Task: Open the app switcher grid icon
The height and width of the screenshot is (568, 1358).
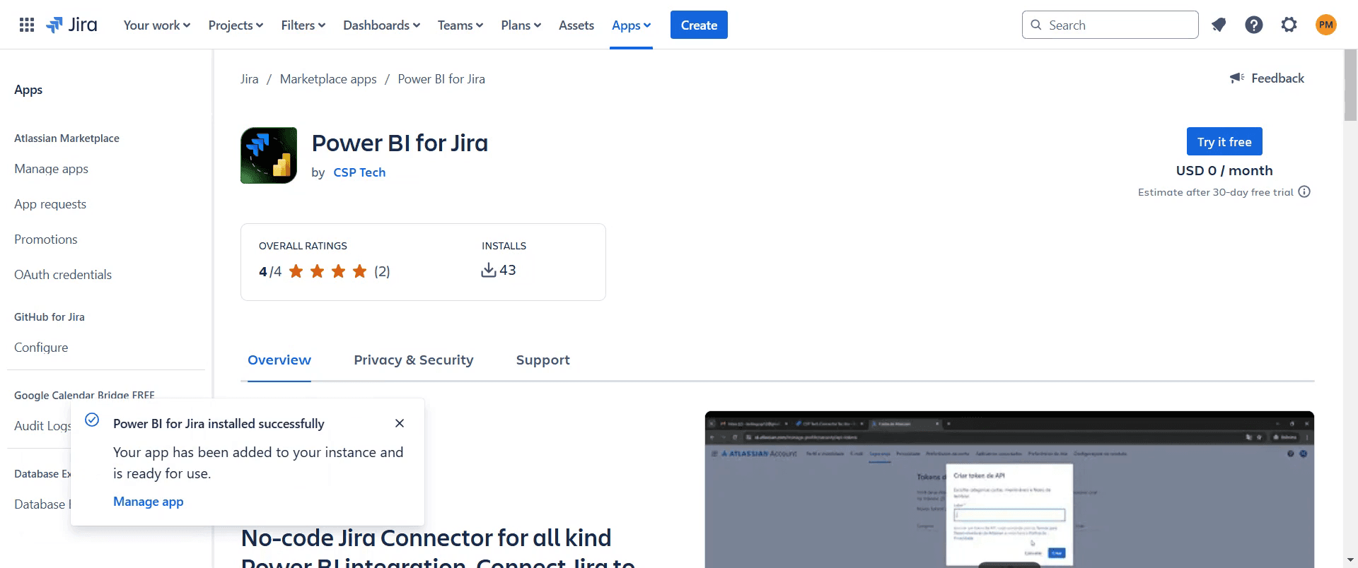Action: click(27, 25)
